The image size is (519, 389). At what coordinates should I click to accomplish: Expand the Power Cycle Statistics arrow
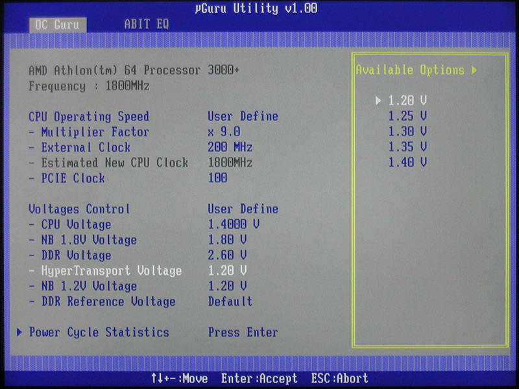[x=19, y=332]
